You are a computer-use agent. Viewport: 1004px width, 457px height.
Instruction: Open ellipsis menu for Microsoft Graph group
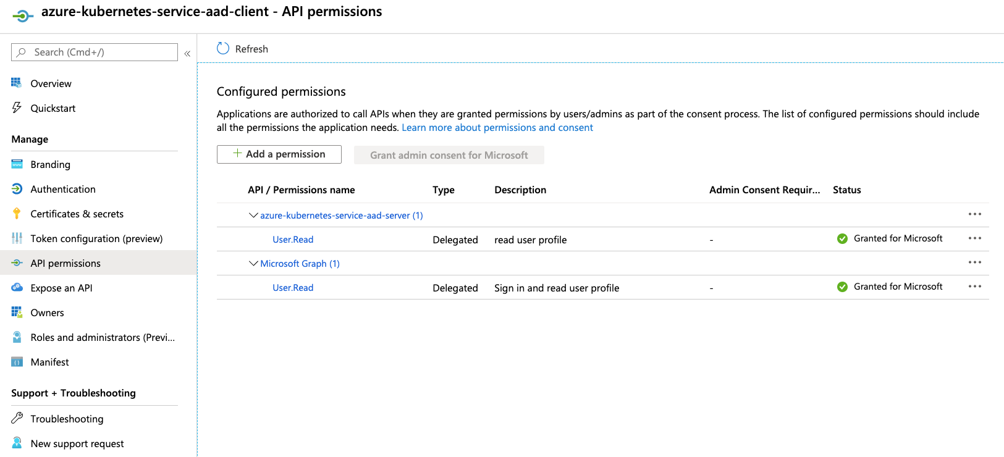tap(975, 262)
